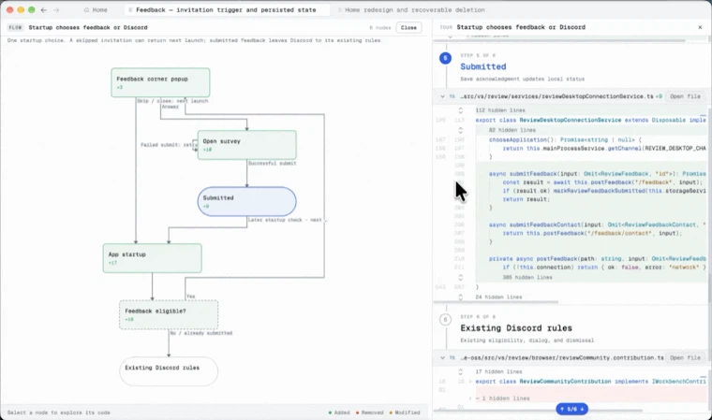The width and height of the screenshot is (712, 420).
Task: Select the Feedback corner popup node
Action: pyautogui.click(x=160, y=82)
